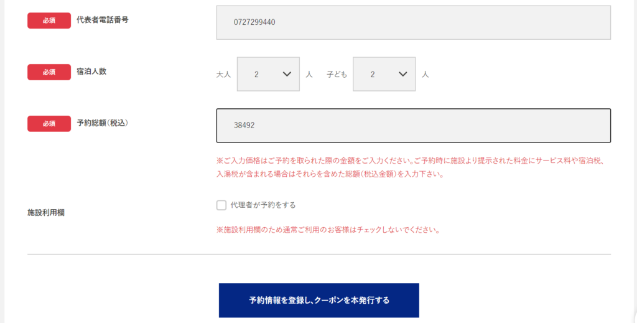Click the 代表者電話番号 field label

(x=103, y=20)
